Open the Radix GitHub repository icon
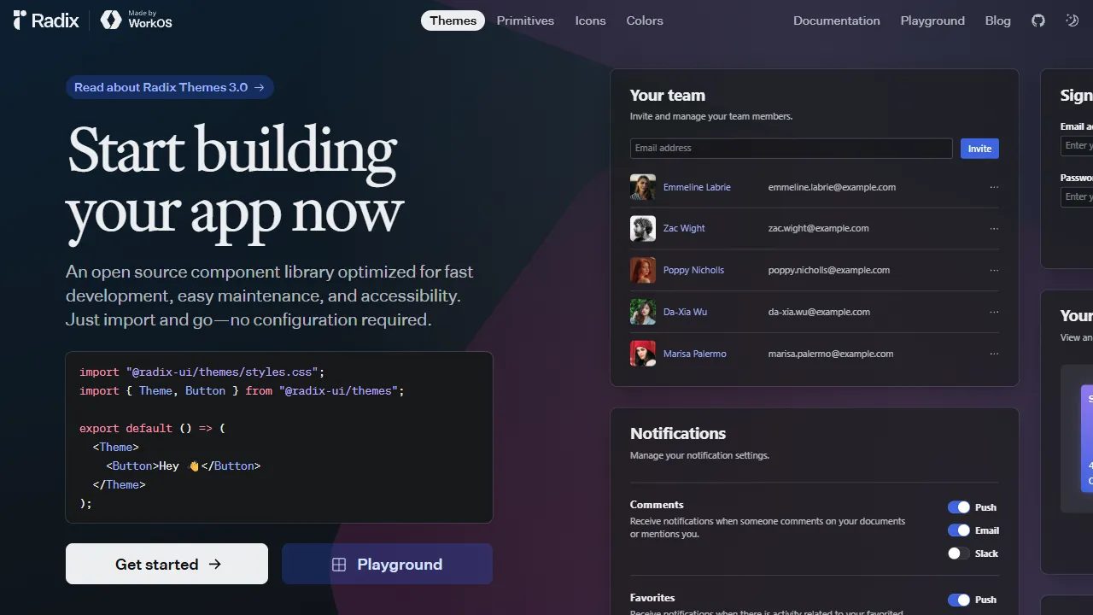 [x=1037, y=20]
